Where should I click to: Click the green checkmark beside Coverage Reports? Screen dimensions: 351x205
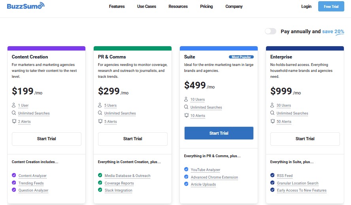click(x=100, y=183)
